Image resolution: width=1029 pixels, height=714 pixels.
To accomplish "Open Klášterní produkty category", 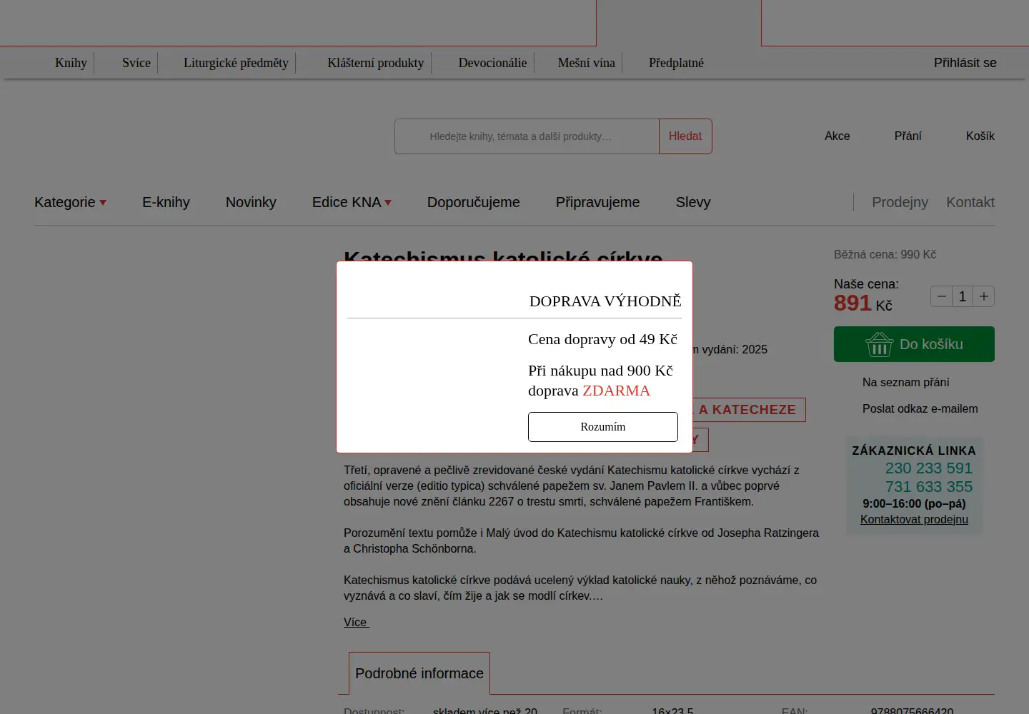I will (376, 63).
